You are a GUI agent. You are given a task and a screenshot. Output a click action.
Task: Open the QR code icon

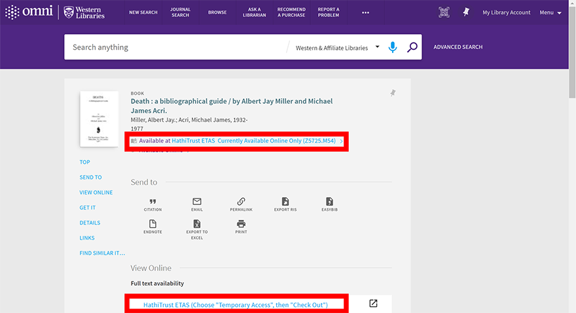pyautogui.click(x=444, y=12)
